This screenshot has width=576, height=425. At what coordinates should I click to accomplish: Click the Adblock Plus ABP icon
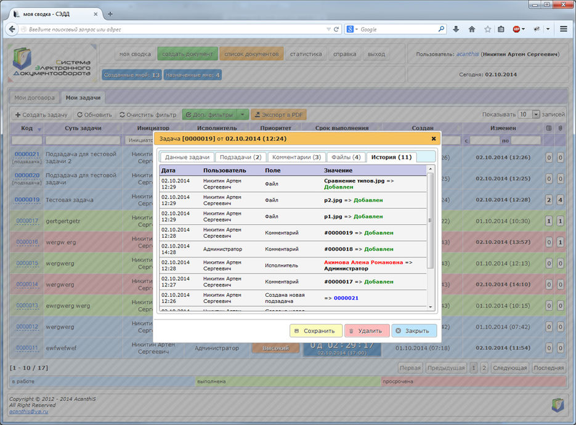[x=516, y=29]
